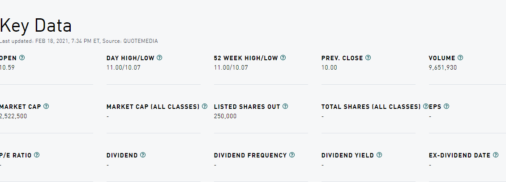Show the DIVIDEND info tooltip icon

tap(143, 155)
